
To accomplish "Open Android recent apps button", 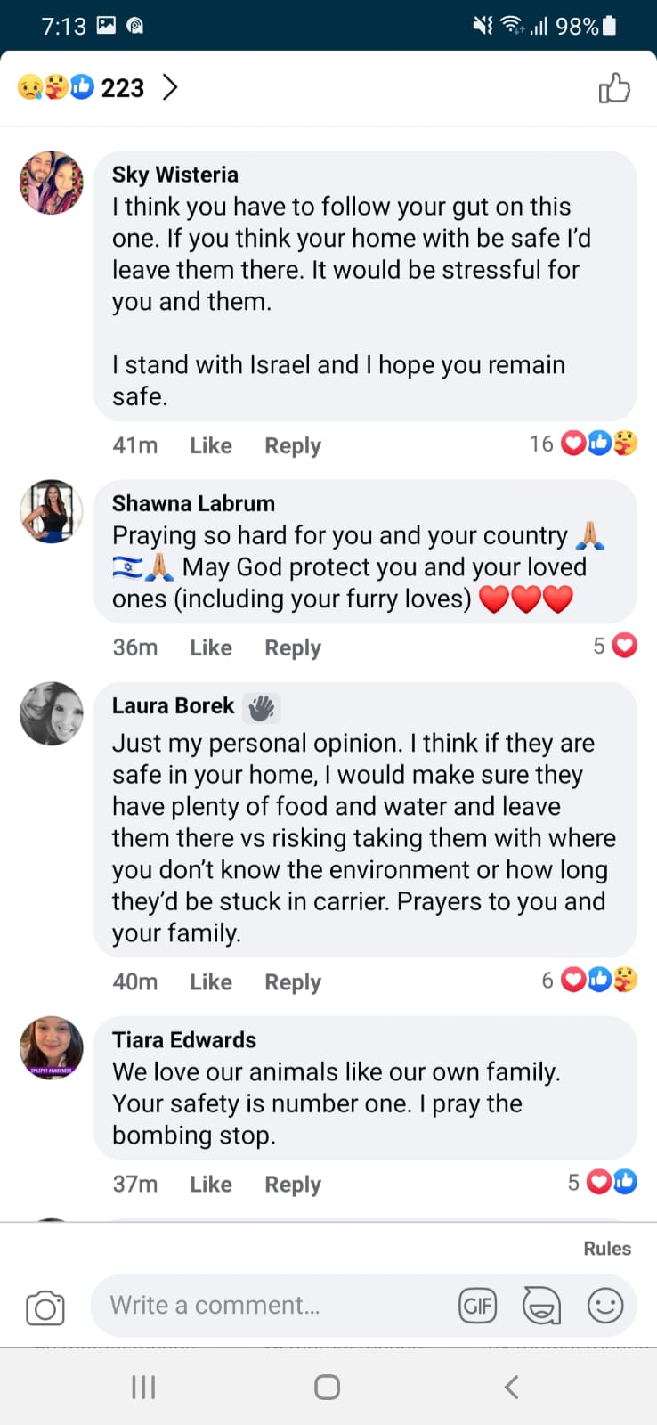I will click(x=143, y=1387).
